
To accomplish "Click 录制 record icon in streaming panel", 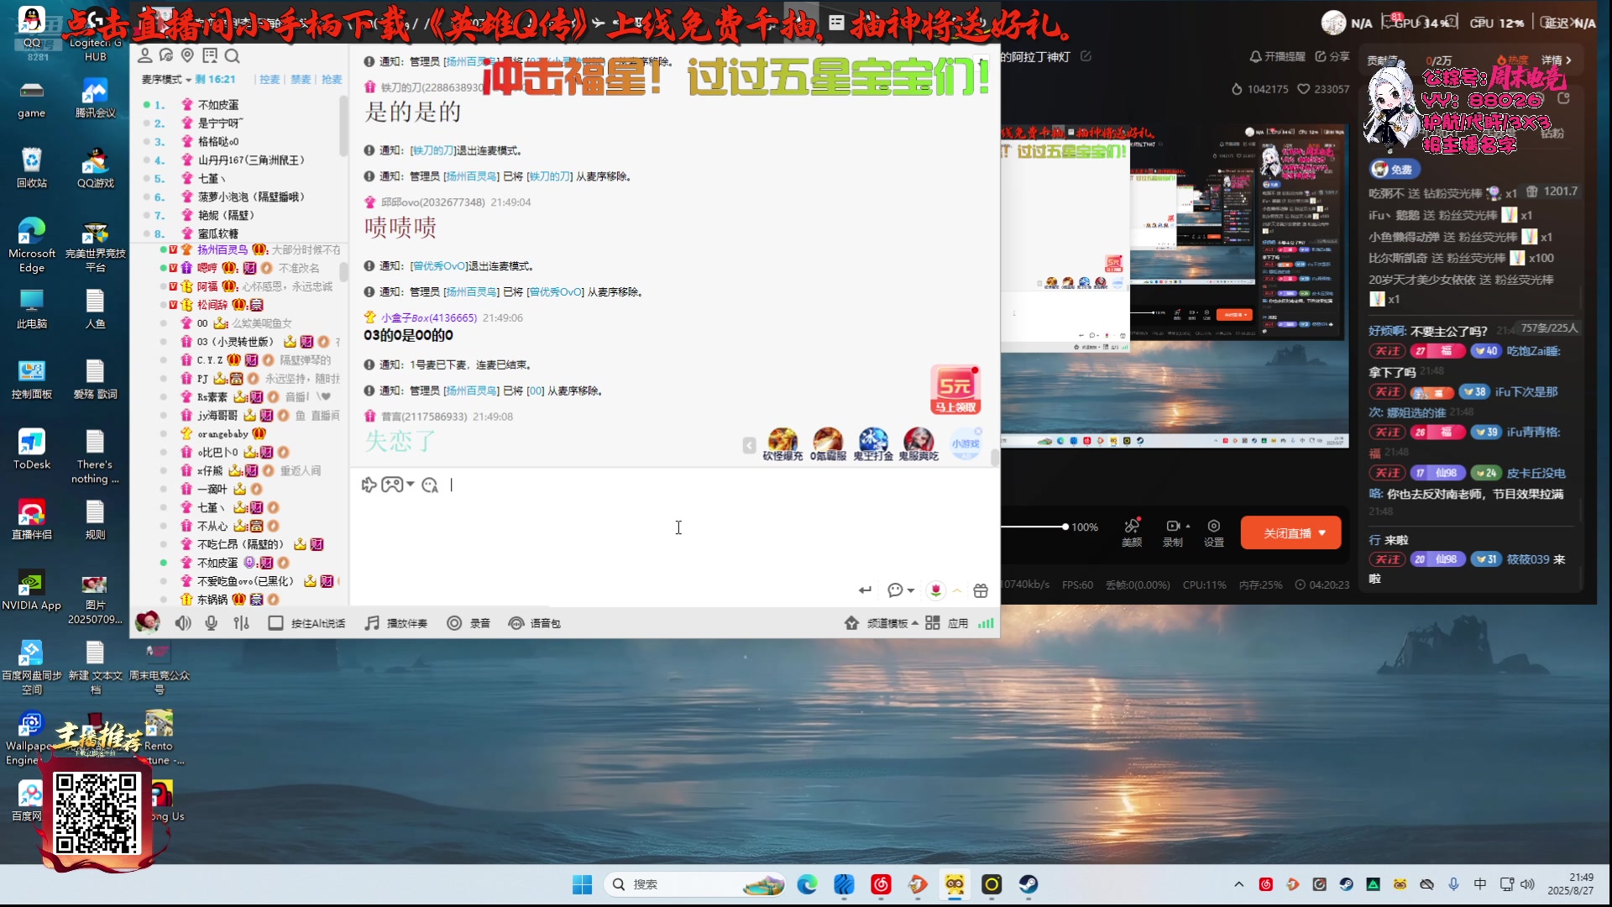I will (x=1173, y=532).
